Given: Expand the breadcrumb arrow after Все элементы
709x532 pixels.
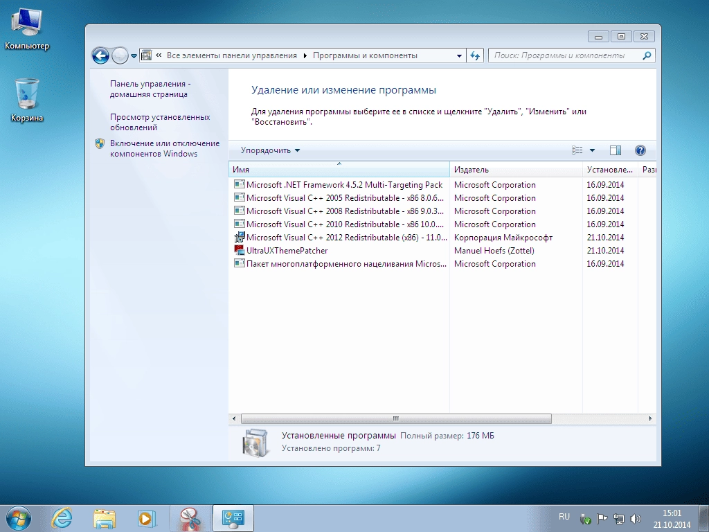Looking at the screenshot, I should tap(305, 55).
